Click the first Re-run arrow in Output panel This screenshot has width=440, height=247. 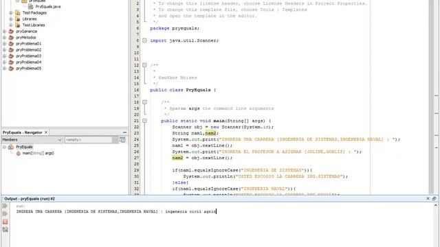pyautogui.click(x=5, y=206)
